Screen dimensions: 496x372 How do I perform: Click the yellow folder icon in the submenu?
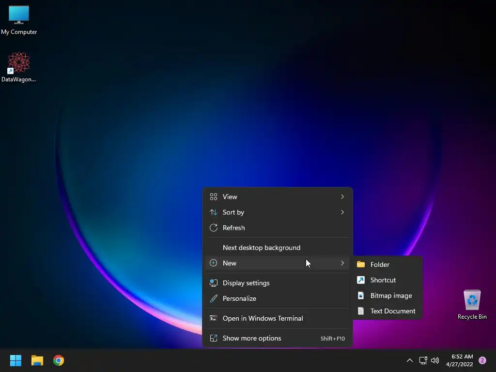(x=361, y=264)
